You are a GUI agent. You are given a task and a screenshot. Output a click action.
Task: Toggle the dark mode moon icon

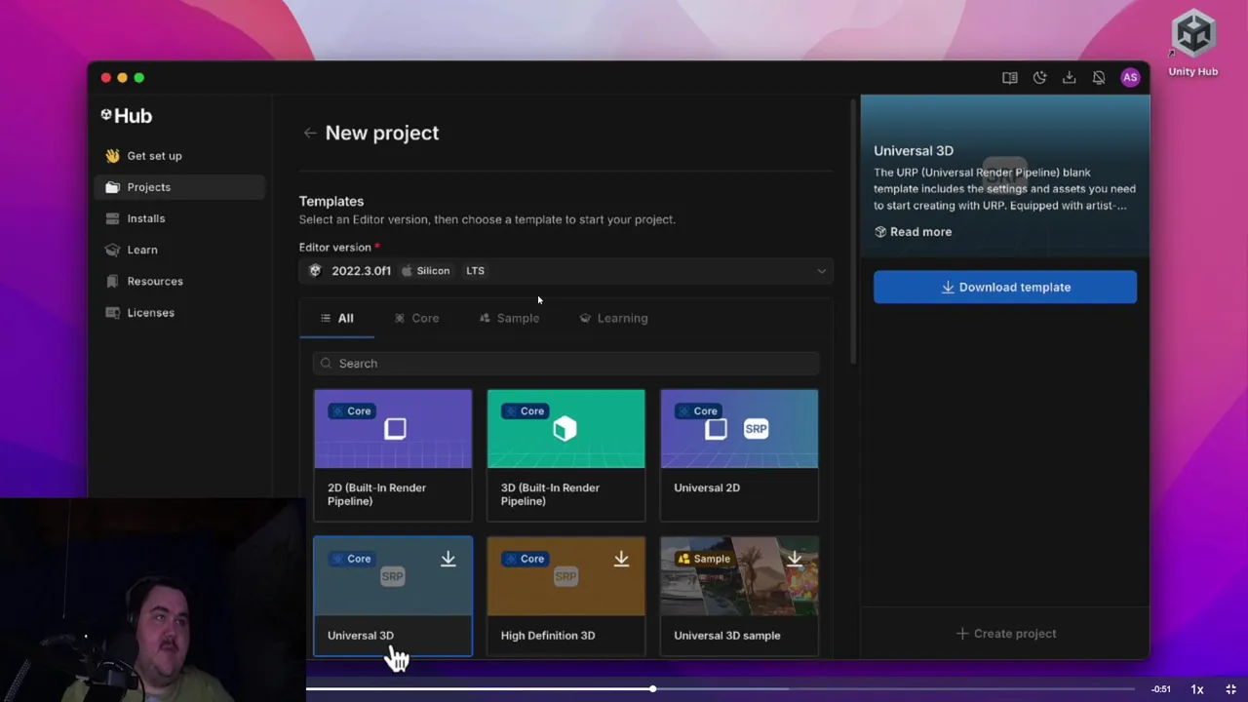(x=1039, y=78)
